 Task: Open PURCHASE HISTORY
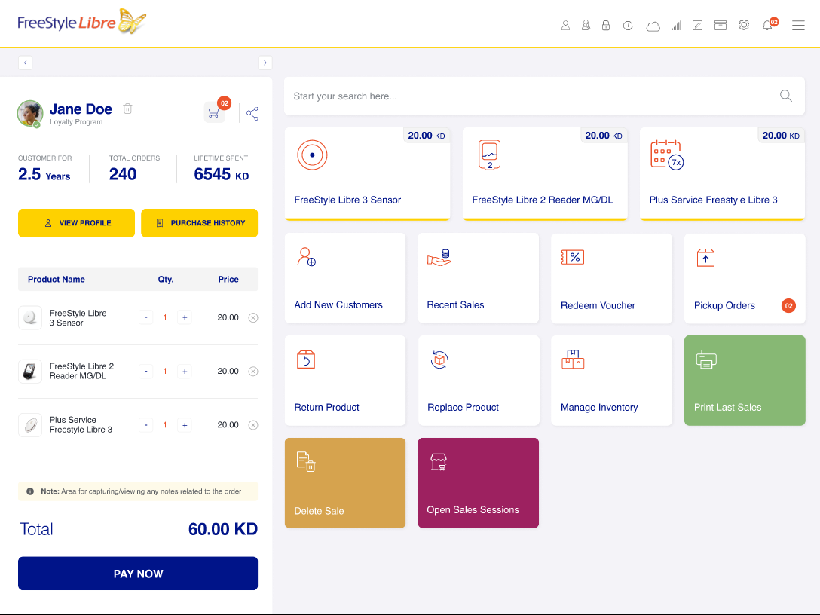199,223
